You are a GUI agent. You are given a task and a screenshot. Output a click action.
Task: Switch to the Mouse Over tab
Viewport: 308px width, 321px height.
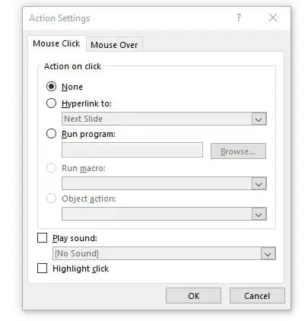(114, 45)
